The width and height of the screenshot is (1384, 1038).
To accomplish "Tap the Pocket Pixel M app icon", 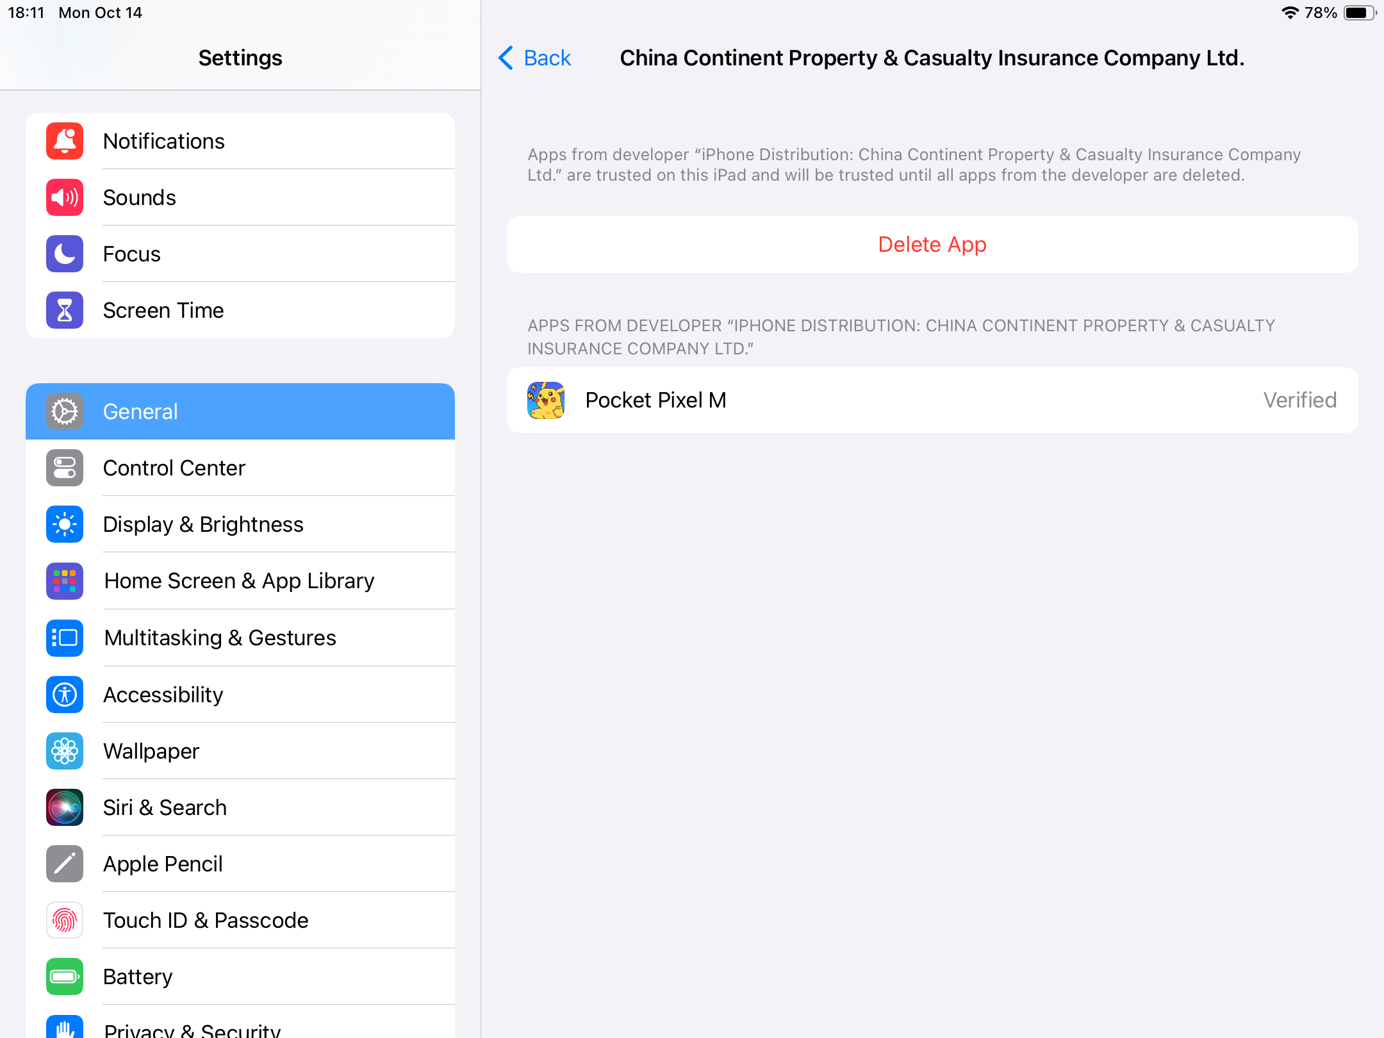I will (546, 400).
